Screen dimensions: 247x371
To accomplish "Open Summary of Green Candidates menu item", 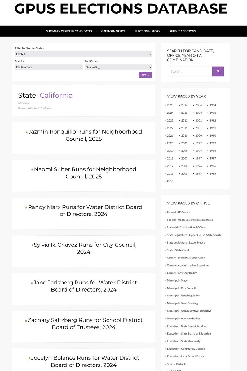I will pyautogui.click(x=69, y=31).
